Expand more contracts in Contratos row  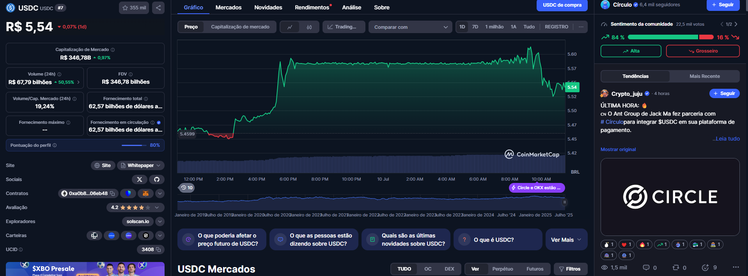pos(160,193)
